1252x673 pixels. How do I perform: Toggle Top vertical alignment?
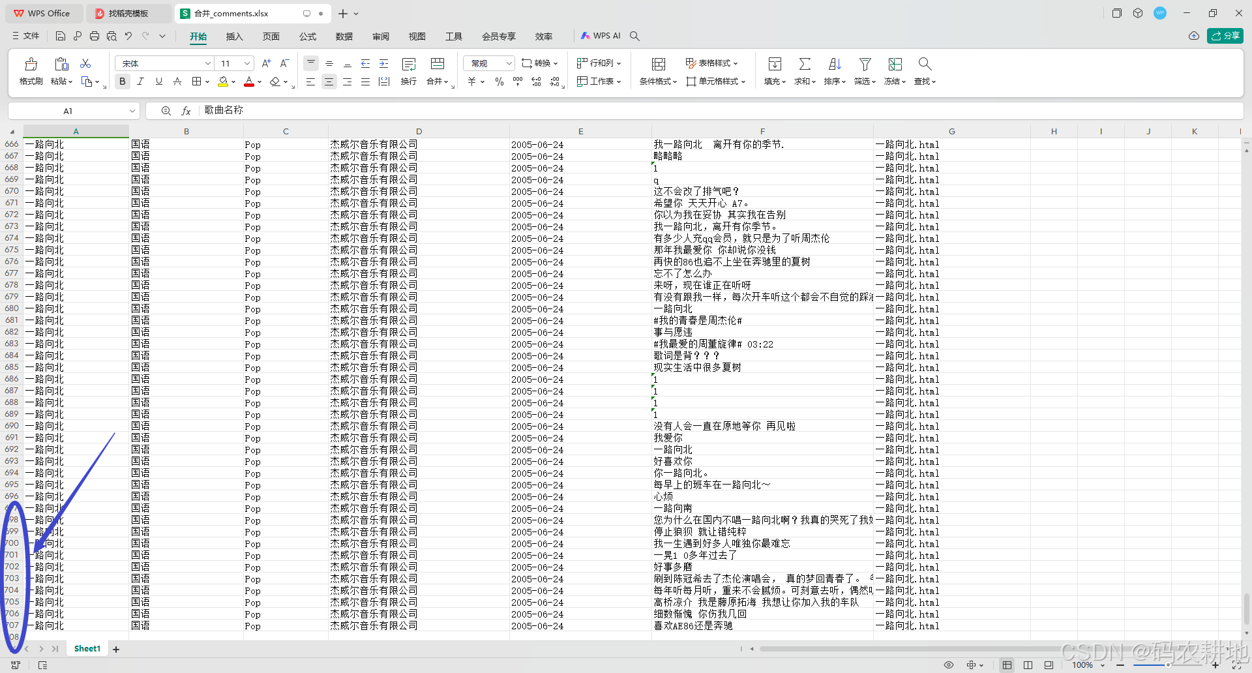[x=311, y=63]
